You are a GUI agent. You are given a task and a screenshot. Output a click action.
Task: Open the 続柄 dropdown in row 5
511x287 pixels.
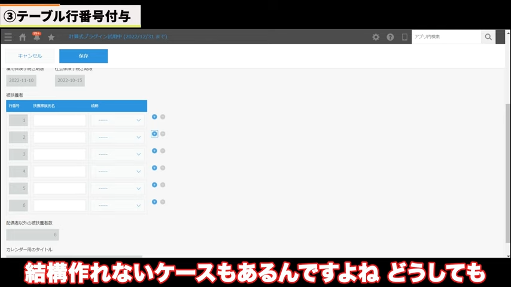tap(117, 188)
